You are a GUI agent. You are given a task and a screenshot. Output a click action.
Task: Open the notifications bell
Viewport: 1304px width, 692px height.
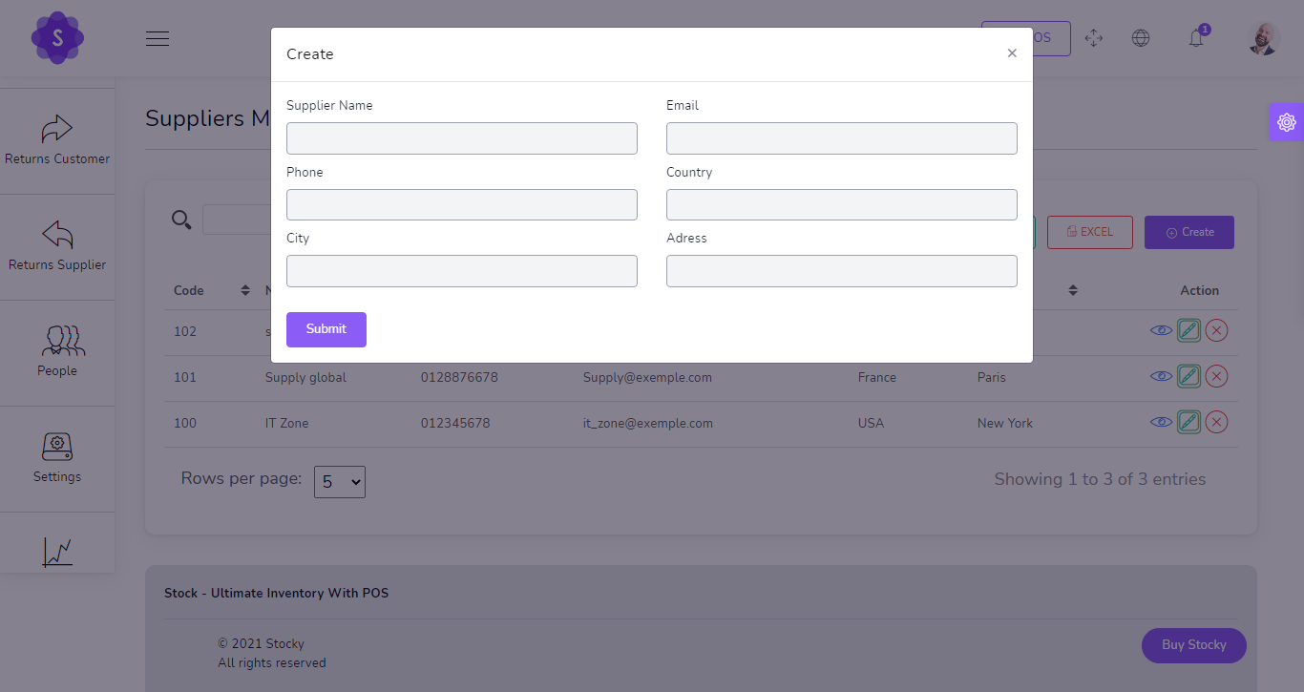[x=1196, y=38]
